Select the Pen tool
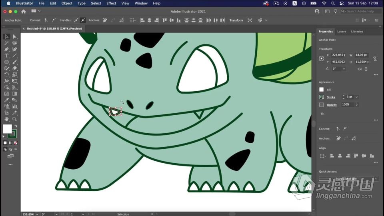 (7, 50)
